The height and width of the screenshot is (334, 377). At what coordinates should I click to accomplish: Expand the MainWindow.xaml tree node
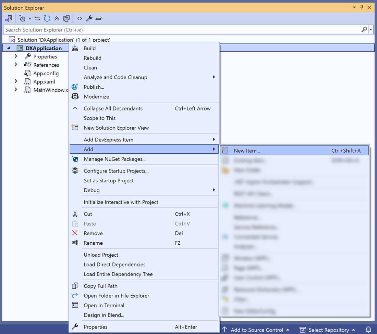16,90
